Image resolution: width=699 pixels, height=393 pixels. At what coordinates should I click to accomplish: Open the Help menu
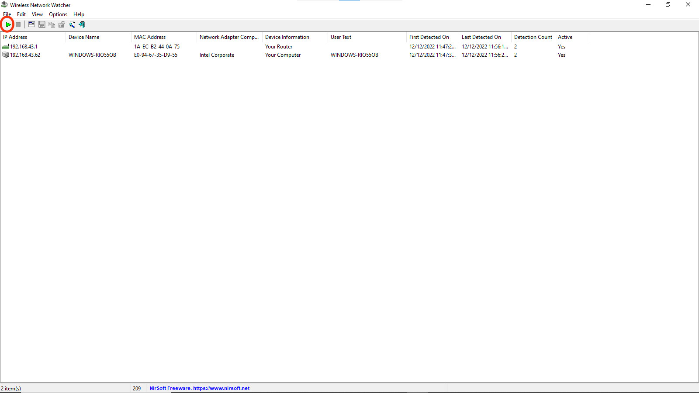79,14
